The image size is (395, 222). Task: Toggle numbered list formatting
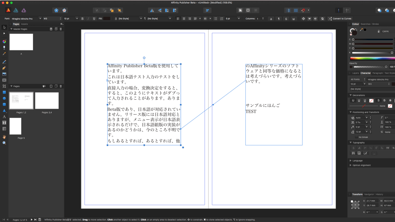click(222, 18)
